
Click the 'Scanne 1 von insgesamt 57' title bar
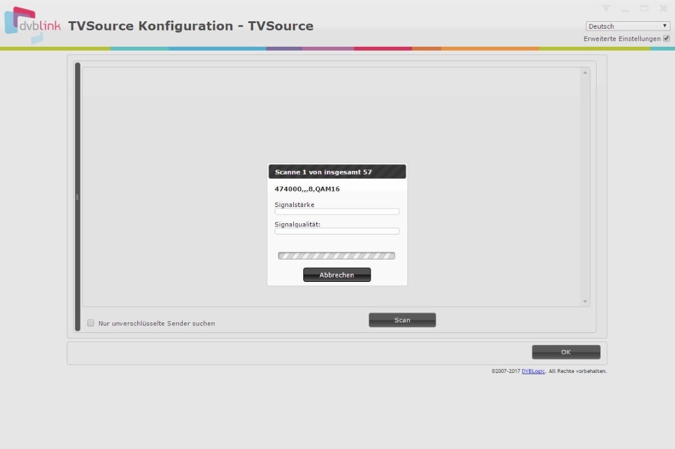tap(337, 172)
